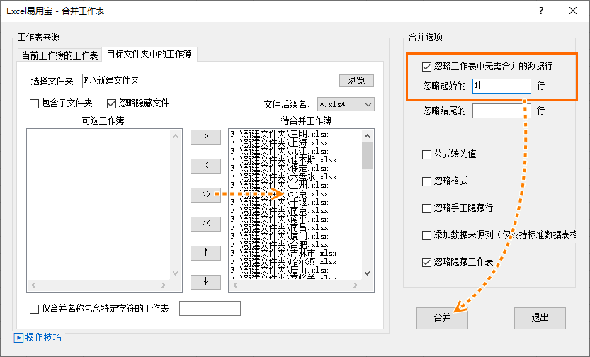
Task: Click the 合并 button
Action: point(442,318)
